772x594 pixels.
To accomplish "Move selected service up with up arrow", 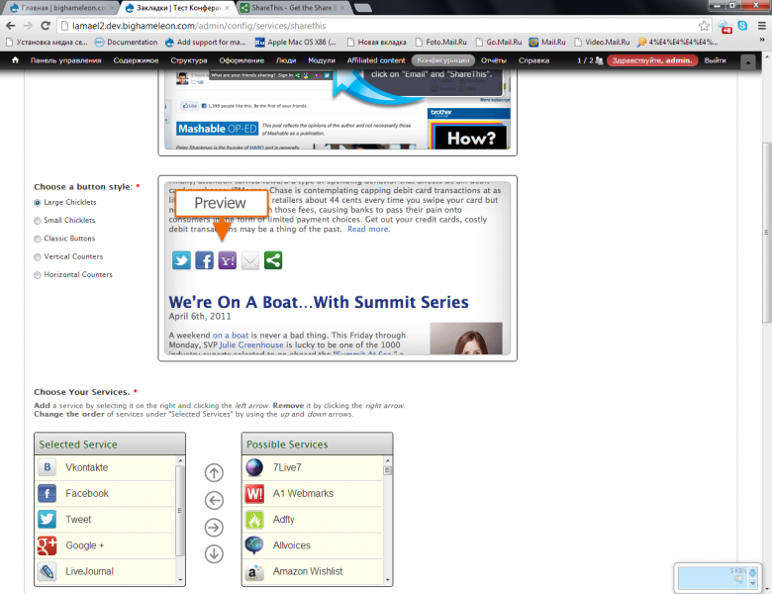I will tap(214, 473).
